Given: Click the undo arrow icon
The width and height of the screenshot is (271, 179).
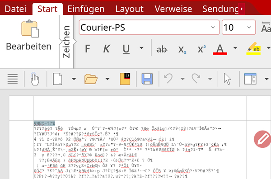Looking at the screenshot, I should (168, 79).
